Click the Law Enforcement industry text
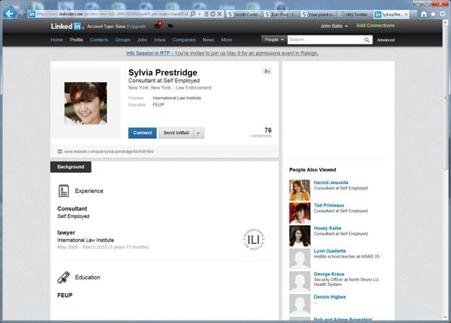 click(x=194, y=88)
